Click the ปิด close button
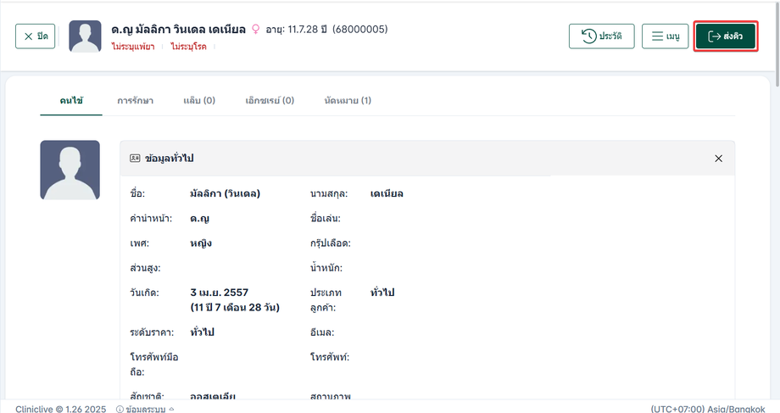780x413 pixels. click(x=36, y=36)
